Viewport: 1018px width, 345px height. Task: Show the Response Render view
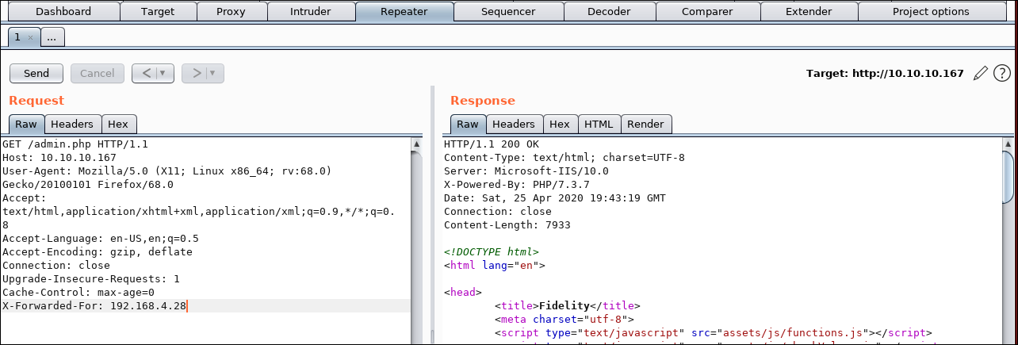coord(645,124)
